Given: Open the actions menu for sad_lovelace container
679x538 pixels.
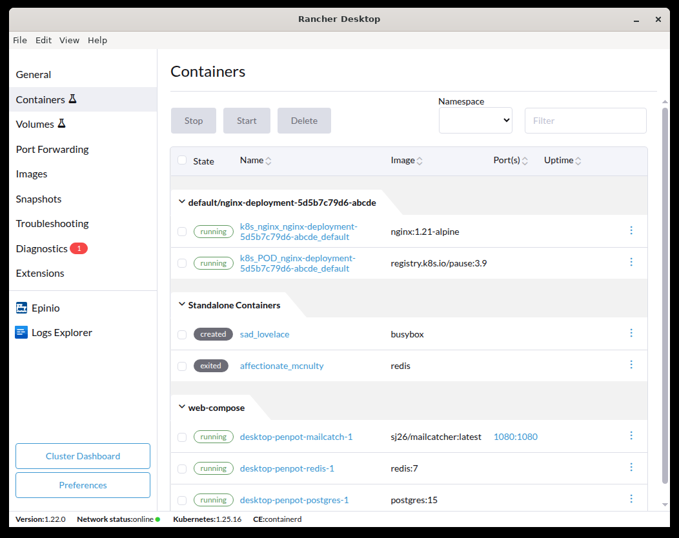Looking at the screenshot, I should tap(631, 333).
